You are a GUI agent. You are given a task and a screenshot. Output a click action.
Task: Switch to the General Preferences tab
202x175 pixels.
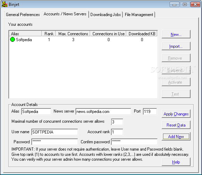[23, 15]
